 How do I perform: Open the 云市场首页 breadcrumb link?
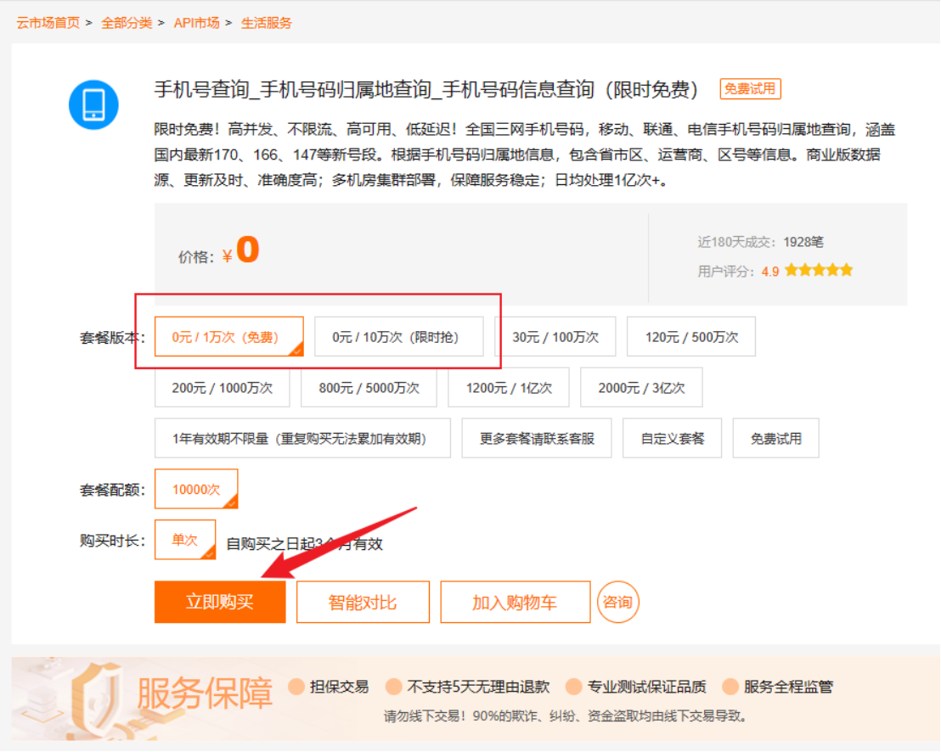(x=48, y=23)
